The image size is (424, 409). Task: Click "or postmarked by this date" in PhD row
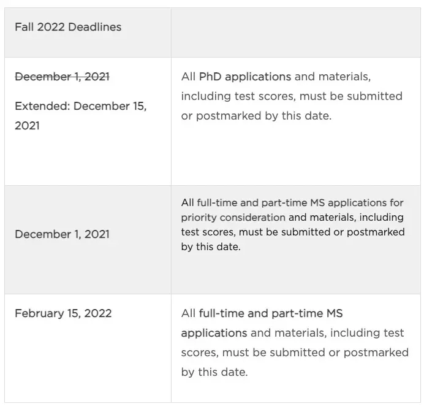(x=256, y=116)
